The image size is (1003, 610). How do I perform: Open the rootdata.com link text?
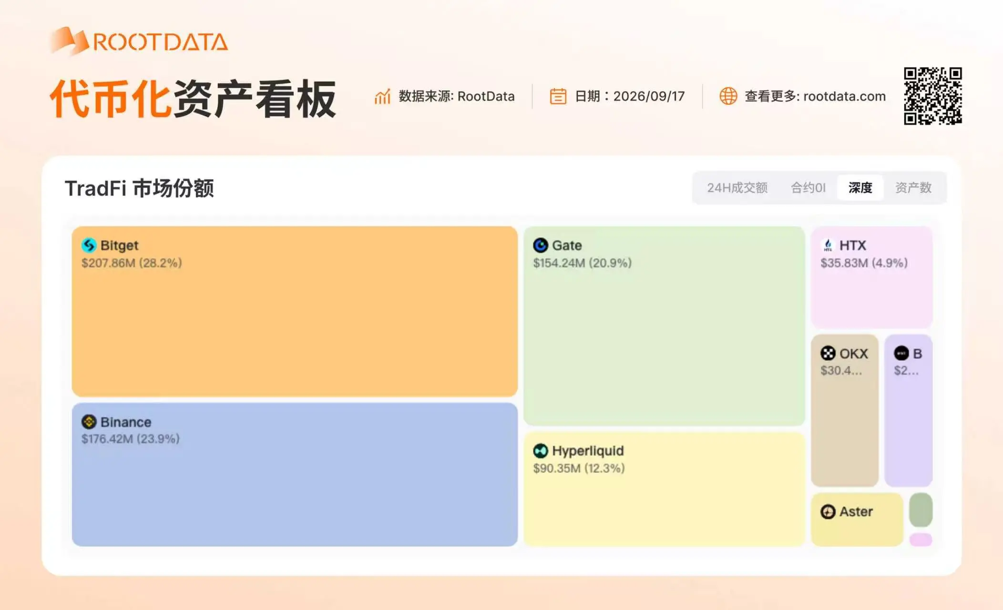845,96
